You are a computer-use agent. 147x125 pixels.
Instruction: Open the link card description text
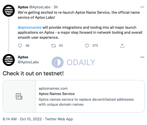[86, 102]
